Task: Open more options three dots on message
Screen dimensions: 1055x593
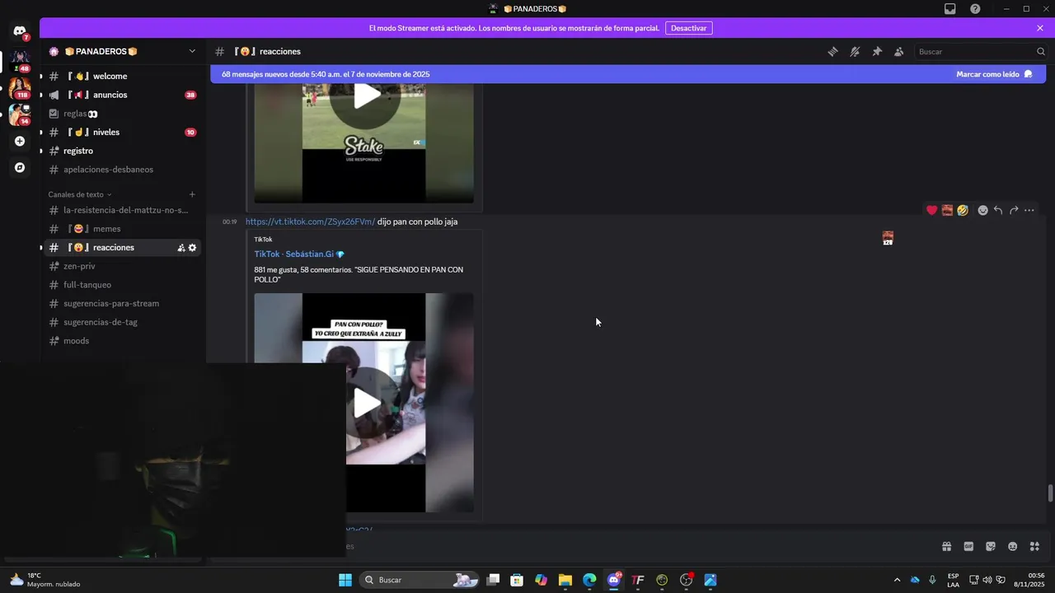Action: pyautogui.click(x=1029, y=210)
